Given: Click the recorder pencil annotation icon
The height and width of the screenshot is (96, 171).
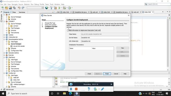Looking at the screenshot, I should 102,89.
